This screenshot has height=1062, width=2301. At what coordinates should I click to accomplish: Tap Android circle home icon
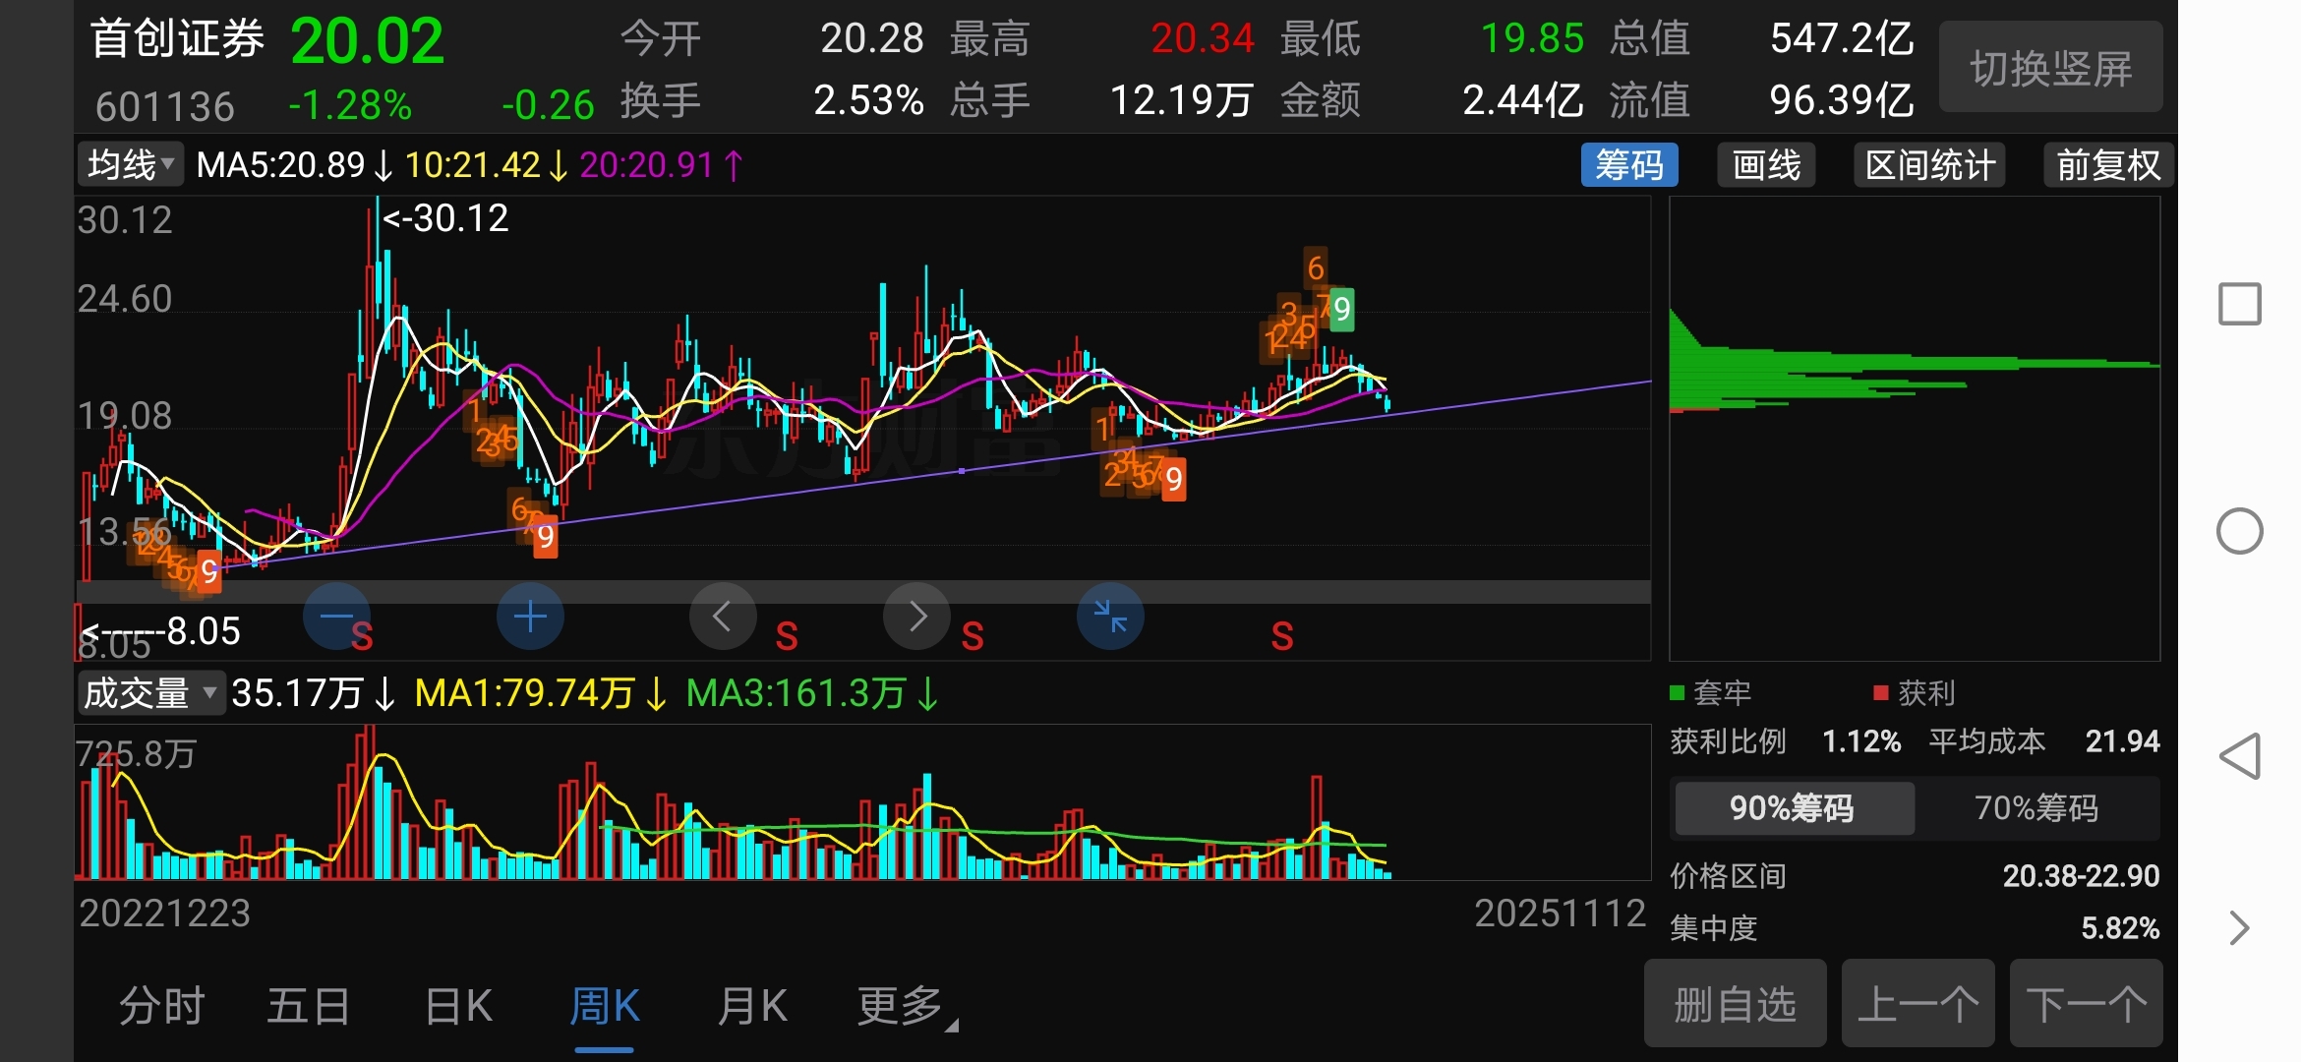2239,532
